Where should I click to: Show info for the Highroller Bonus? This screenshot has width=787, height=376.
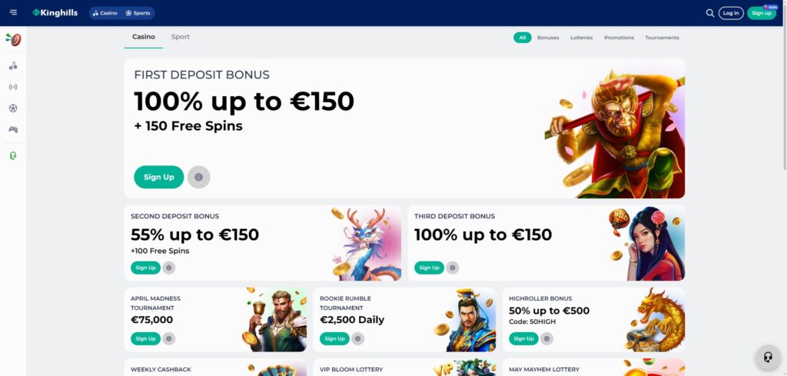(546, 338)
